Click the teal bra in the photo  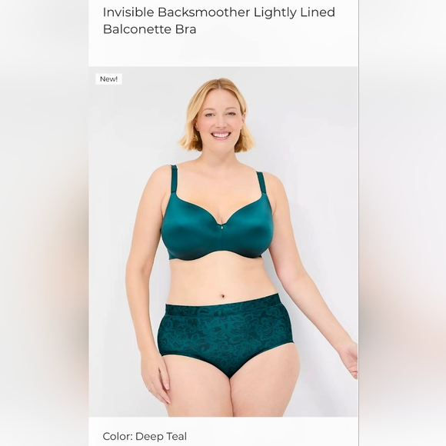coord(217,218)
